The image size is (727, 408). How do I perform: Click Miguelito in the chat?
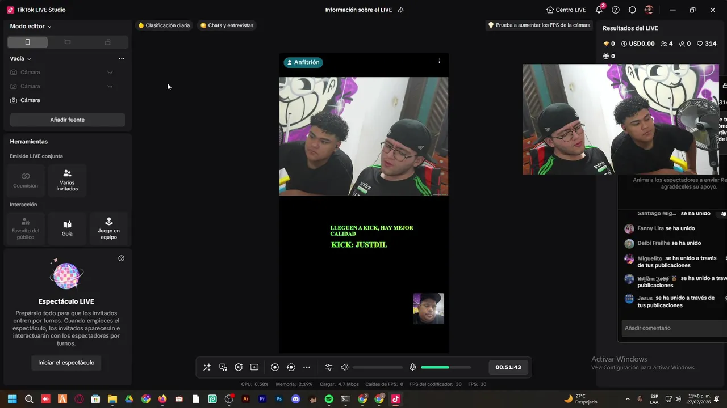pyautogui.click(x=650, y=258)
